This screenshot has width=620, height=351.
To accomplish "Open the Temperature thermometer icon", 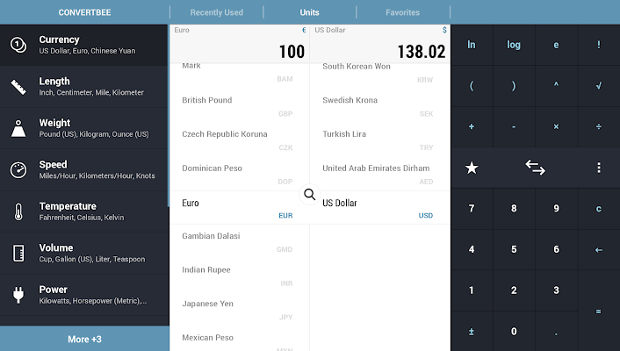I will (x=18, y=211).
